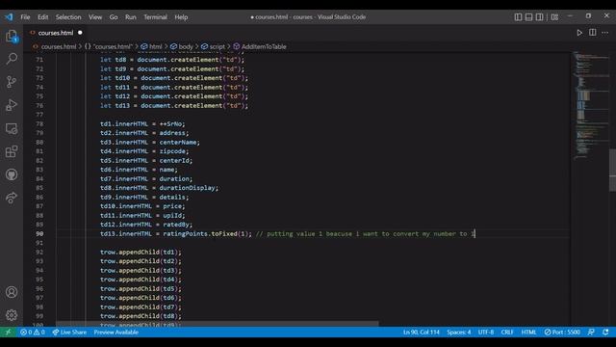The height and width of the screenshot is (347, 616).
Task: Open the Explorer view in the activity bar
Action: click(12, 37)
